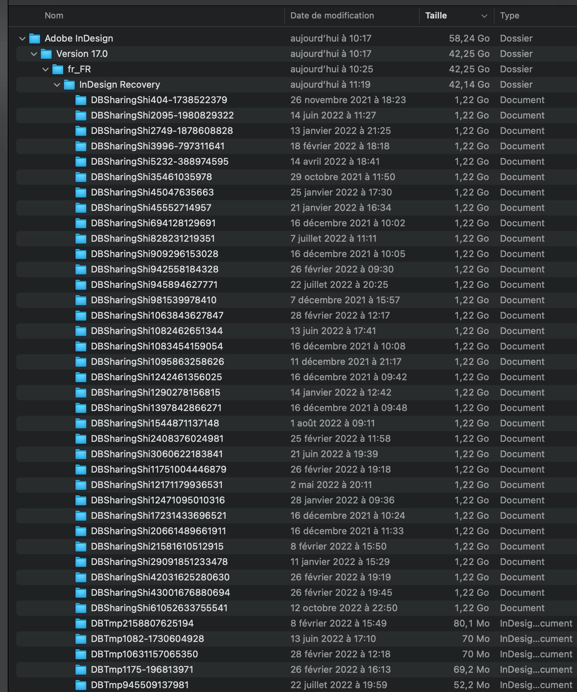Collapse the InDesign Recovery folder
Image resolution: width=577 pixels, height=692 pixels.
coord(57,85)
